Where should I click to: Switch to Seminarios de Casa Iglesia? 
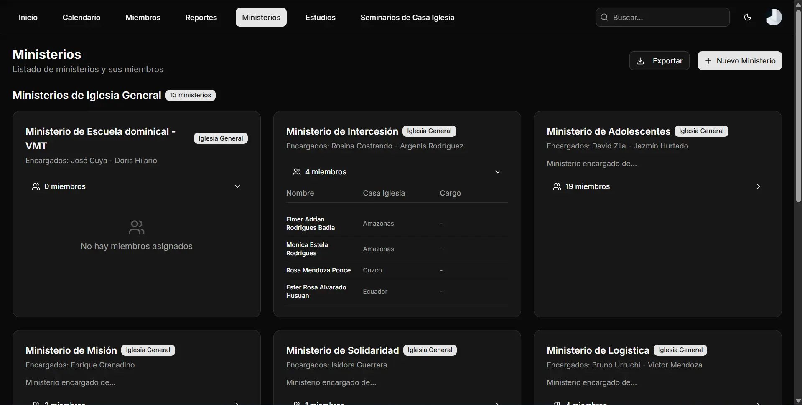(x=407, y=18)
